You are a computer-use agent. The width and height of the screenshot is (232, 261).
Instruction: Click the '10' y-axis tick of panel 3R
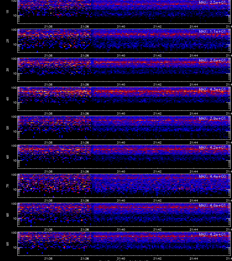click(x=15, y=74)
